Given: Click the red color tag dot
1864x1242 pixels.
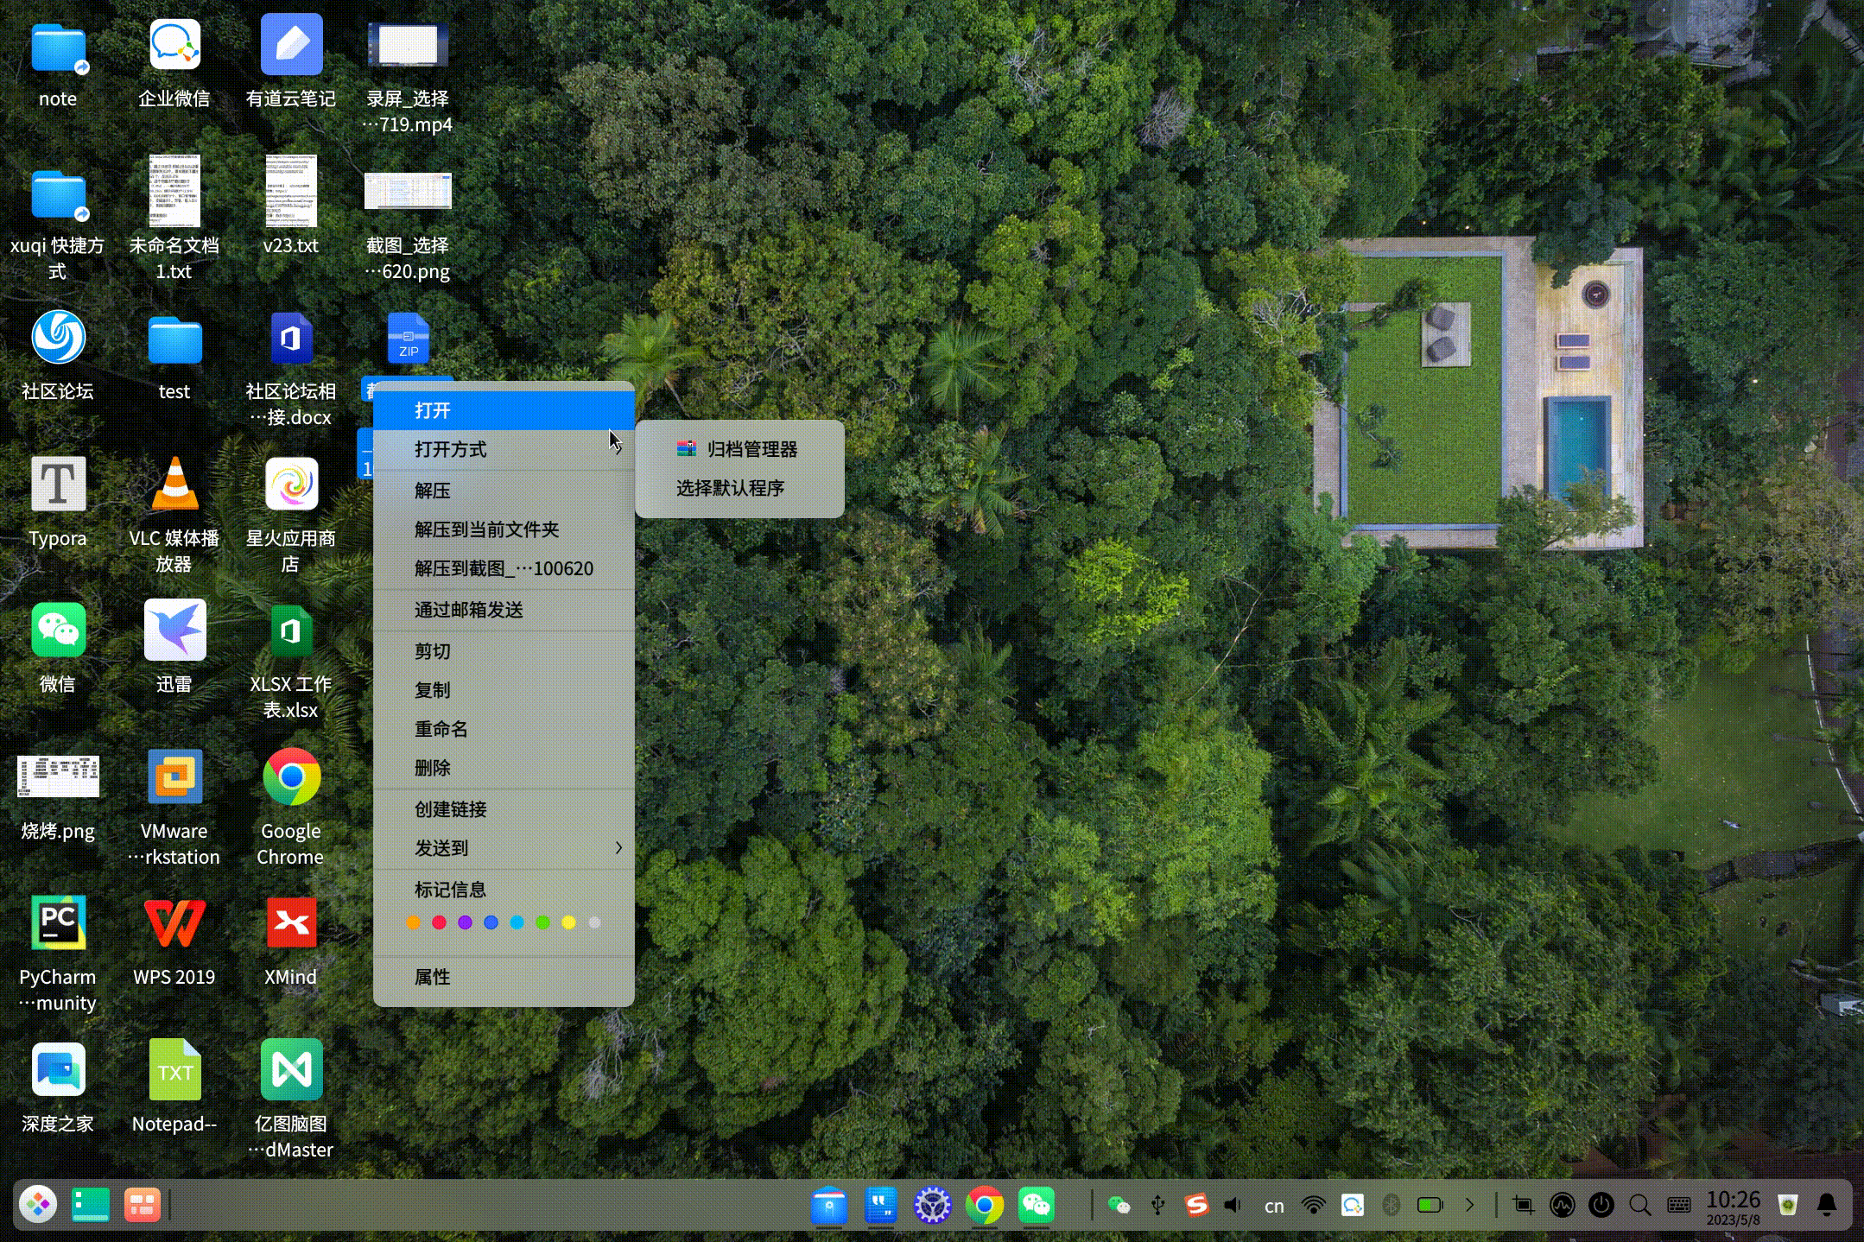Looking at the screenshot, I should click(439, 922).
